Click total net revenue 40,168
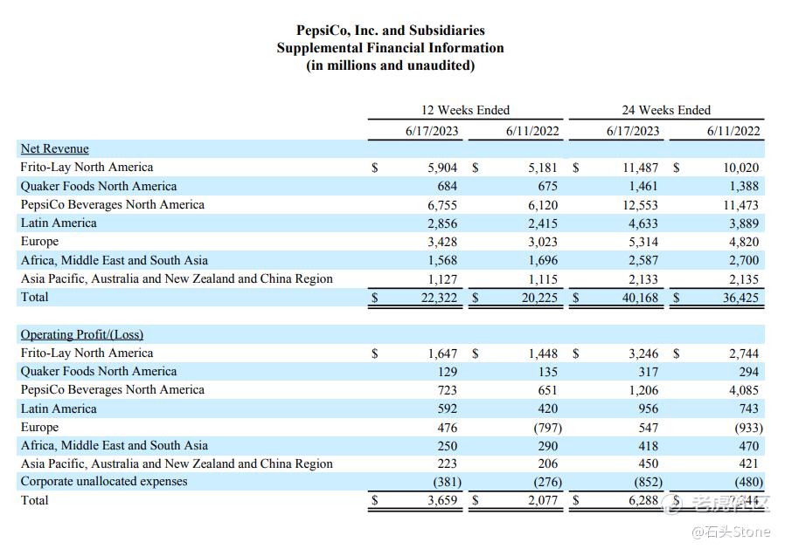The height and width of the screenshot is (549, 785). point(640,298)
